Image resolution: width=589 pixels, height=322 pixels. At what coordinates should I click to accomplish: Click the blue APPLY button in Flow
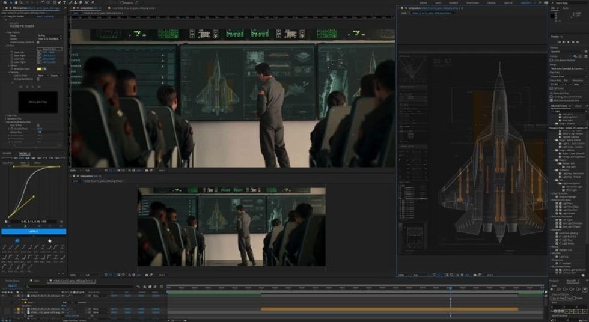click(34, 231)
